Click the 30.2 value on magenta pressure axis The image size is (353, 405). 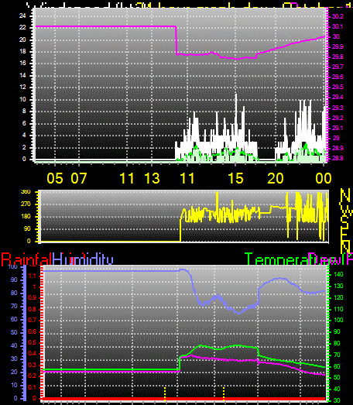[x=338, y=16]
